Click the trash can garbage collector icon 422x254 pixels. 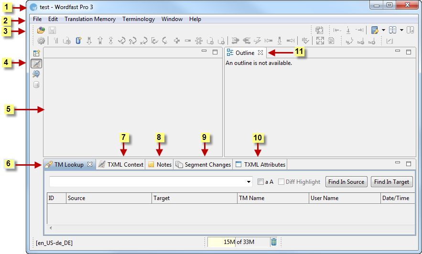[x=274, y=242]
